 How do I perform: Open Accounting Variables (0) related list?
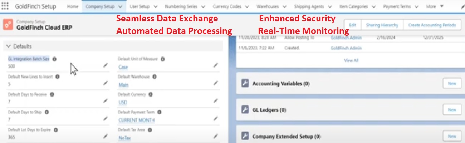click(x=281, y=84)
